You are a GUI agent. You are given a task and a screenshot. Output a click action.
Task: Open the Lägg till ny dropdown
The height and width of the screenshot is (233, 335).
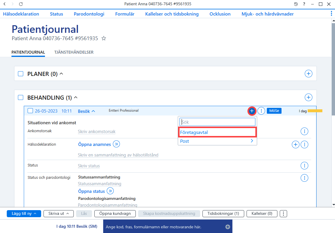24,214
